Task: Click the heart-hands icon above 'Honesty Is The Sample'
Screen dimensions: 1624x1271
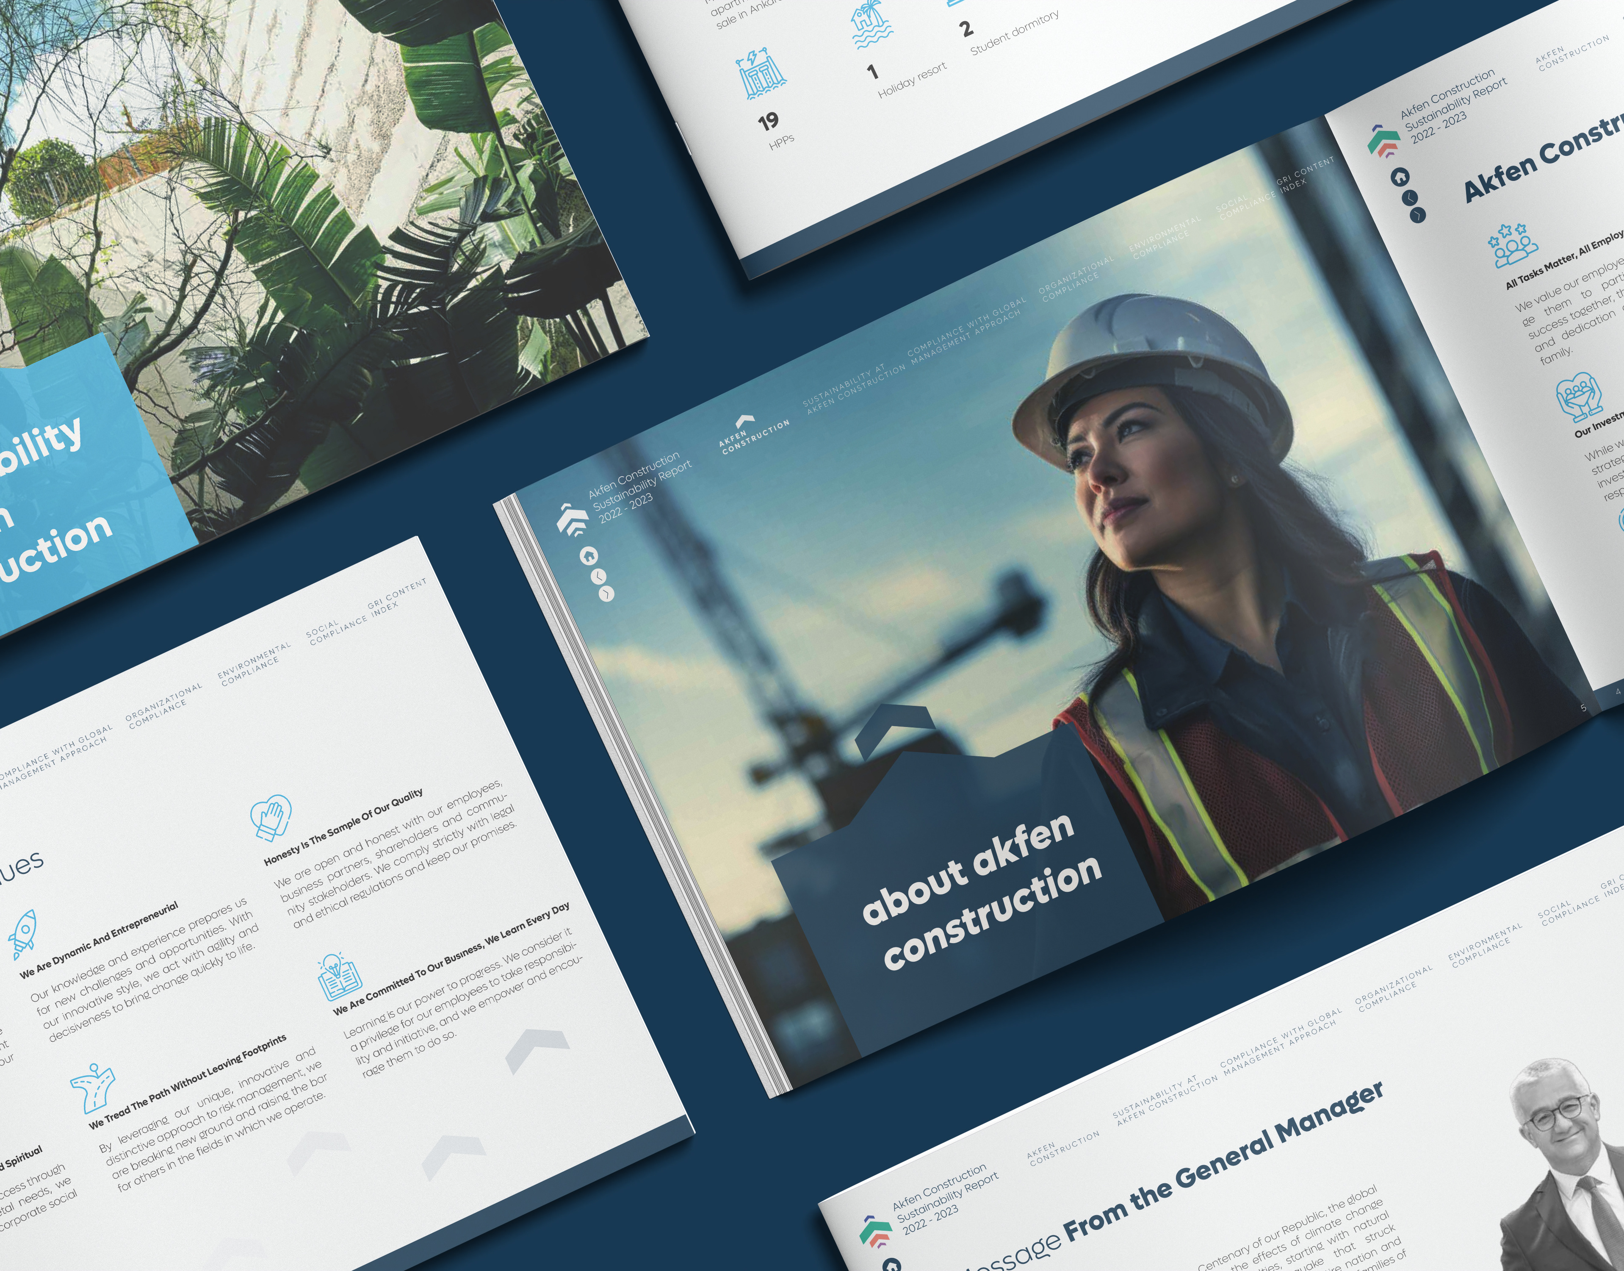Action: [x=271, y=819]
